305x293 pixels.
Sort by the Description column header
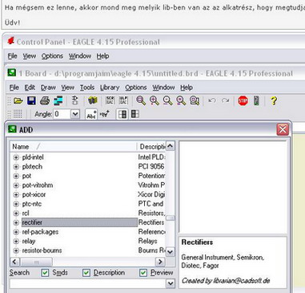point(151,147)
